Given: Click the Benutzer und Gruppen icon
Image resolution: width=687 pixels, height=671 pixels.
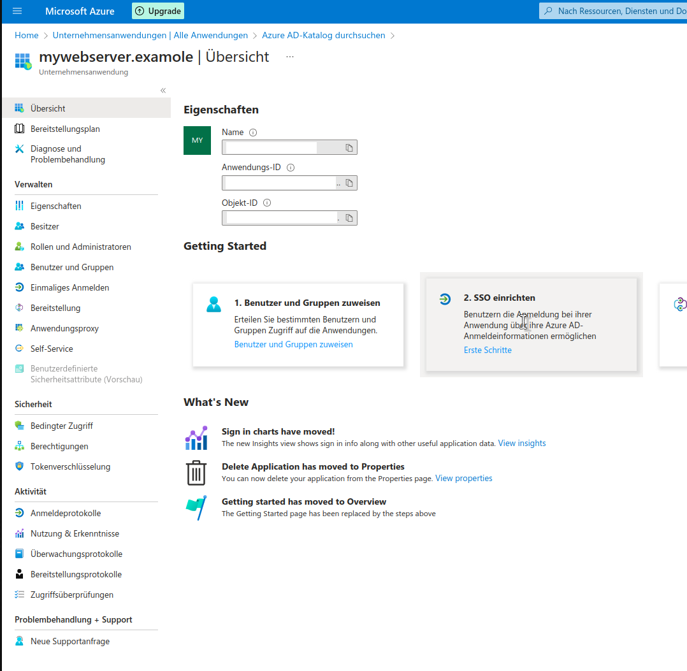Looking at the screenshot, I should click(x=19, y=267).
